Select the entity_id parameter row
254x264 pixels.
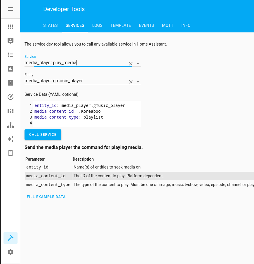(139, 167)
